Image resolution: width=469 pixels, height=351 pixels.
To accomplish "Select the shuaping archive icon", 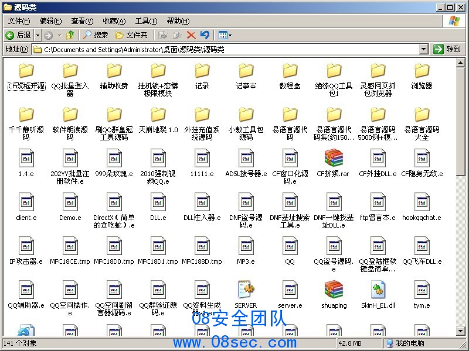I will pyautogui.click(x=334, y=290).
